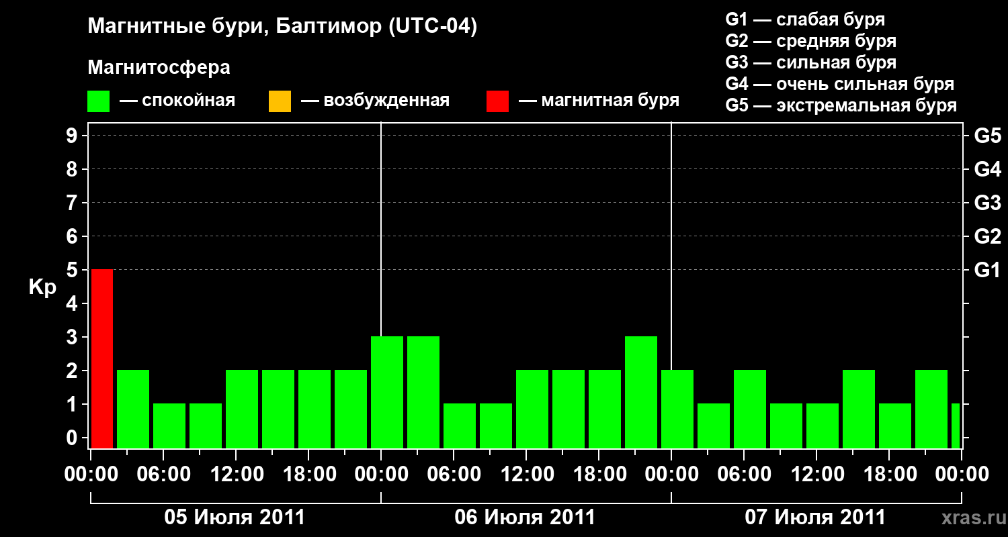
Task: Click the '06:00' time label of 07 Июля
Action: coord(744,475)
